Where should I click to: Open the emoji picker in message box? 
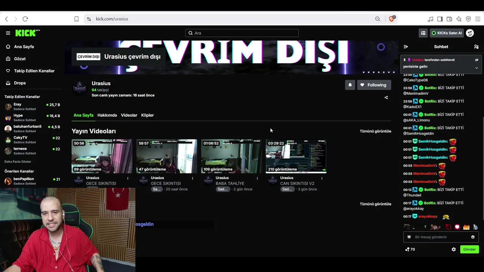click(473, 237)
